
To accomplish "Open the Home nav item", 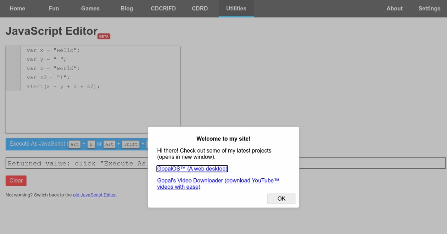I will 17,9.
